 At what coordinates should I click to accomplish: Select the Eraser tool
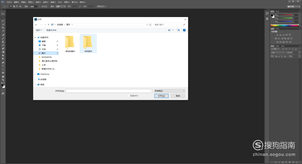[x=3, y=49]
